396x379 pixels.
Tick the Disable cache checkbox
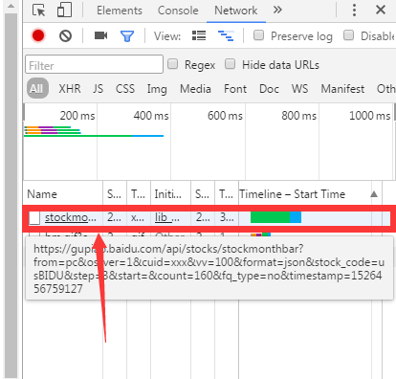coord(348,35)
